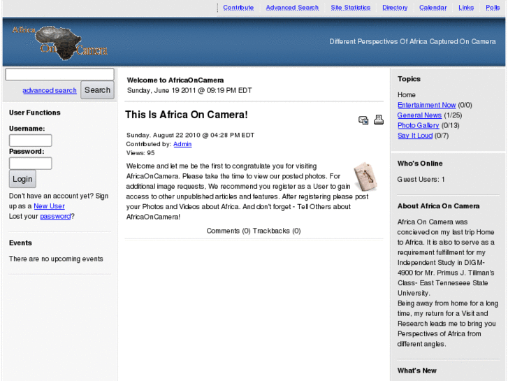Open Advanced Search in top navigation
Screen dimensions: 508x381
[x=292, y=8]
